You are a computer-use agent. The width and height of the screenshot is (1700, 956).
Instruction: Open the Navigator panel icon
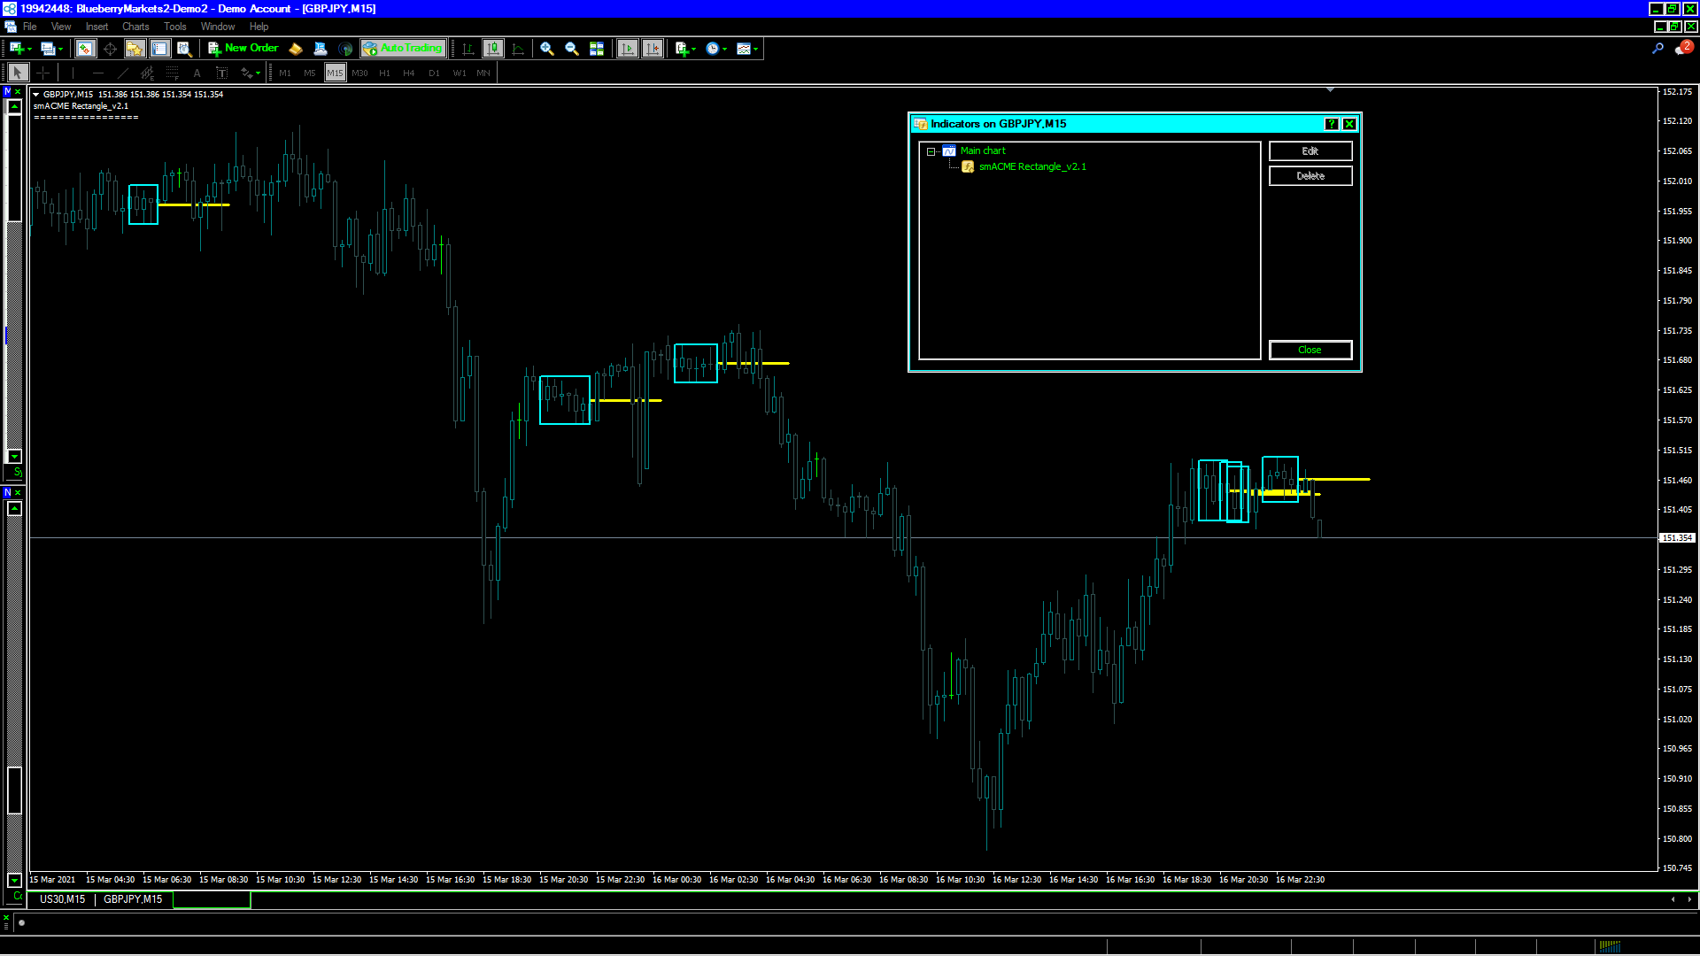click(x=135, y=49)
